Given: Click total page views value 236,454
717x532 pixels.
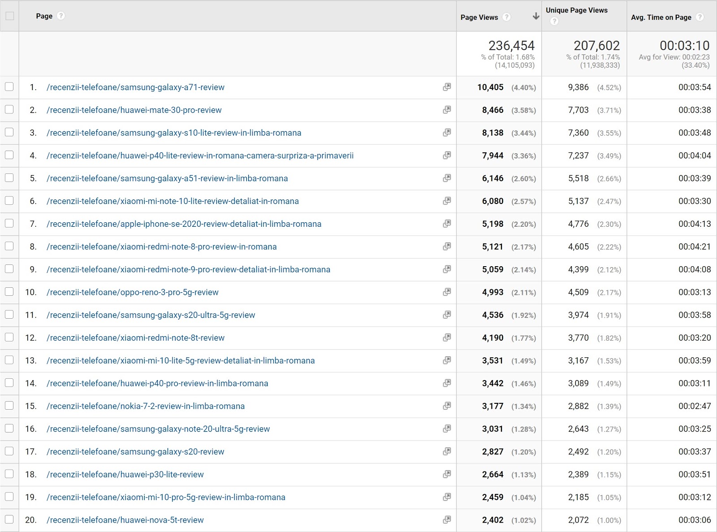Looking at the screenshot, I should 511,46.
